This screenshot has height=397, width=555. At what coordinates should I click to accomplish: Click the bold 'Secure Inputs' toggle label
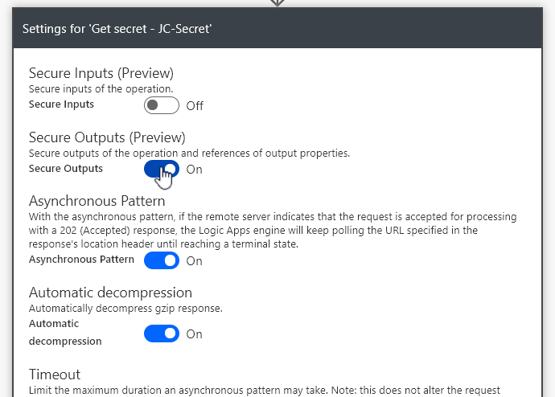[x=61, y=104]
